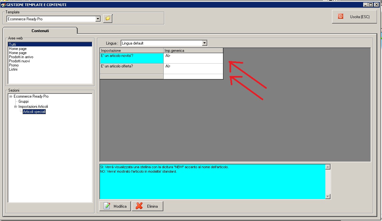Click the description box scrollbar down arrow

[328, 197]
